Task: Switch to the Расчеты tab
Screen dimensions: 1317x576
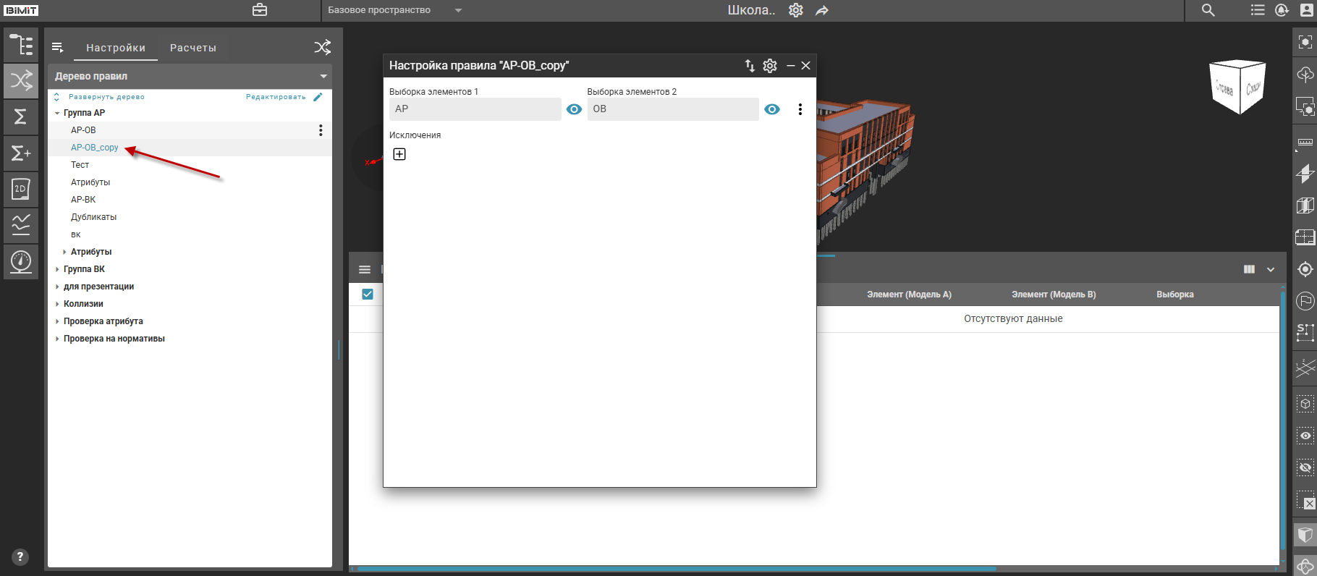Action: coord(192,48)
